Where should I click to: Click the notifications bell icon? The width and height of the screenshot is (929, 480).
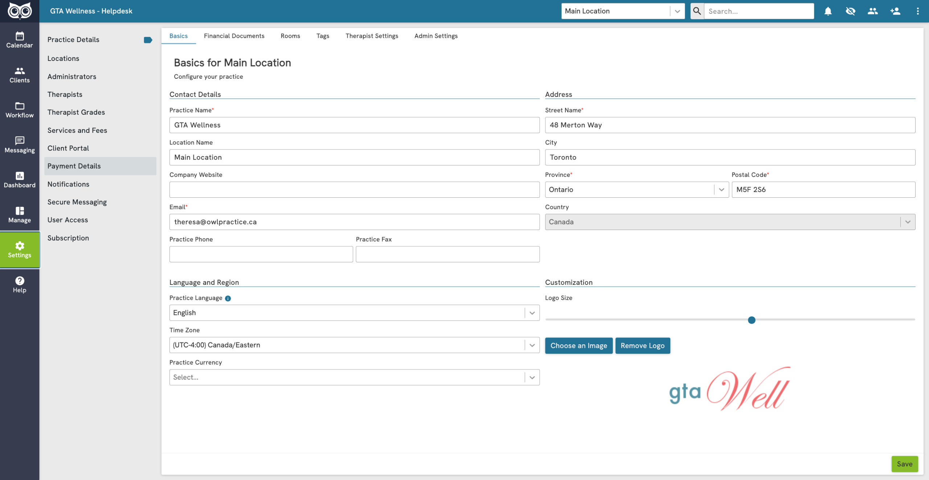coord(828,11)
